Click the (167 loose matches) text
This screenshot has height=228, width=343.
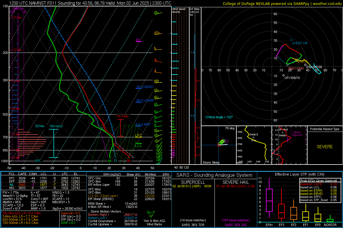click(x=235, y=220)
